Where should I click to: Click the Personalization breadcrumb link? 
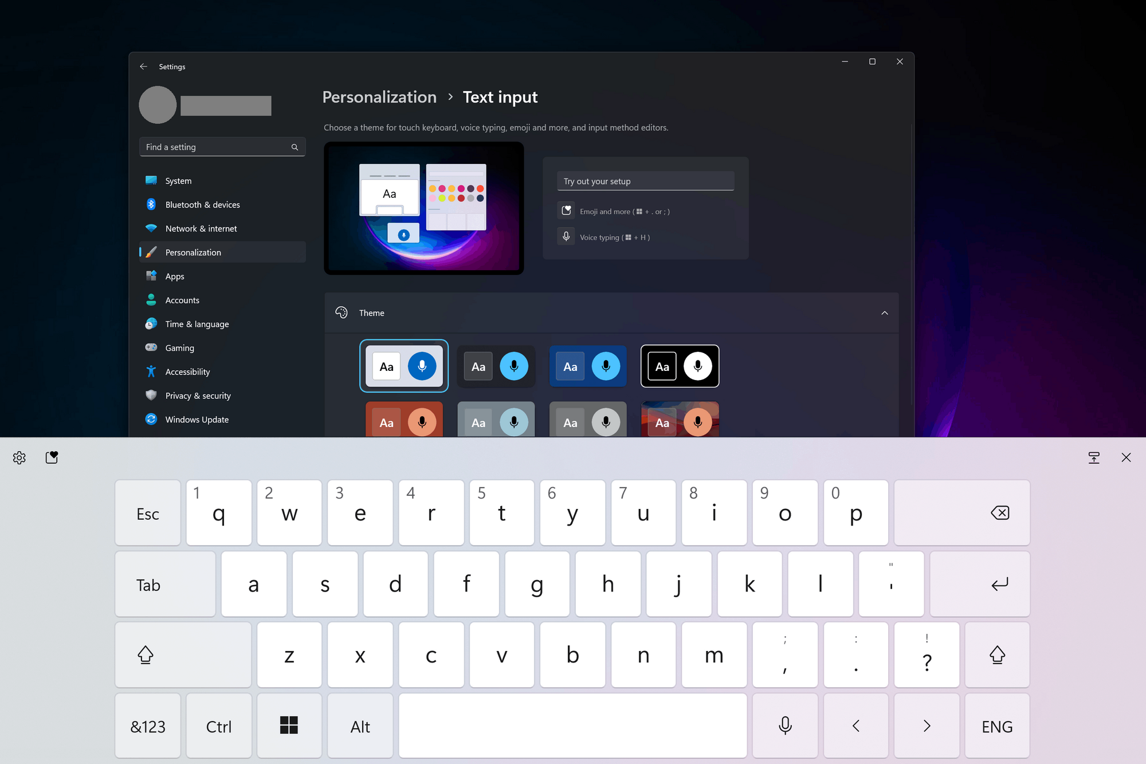click(x=379, y=97)
